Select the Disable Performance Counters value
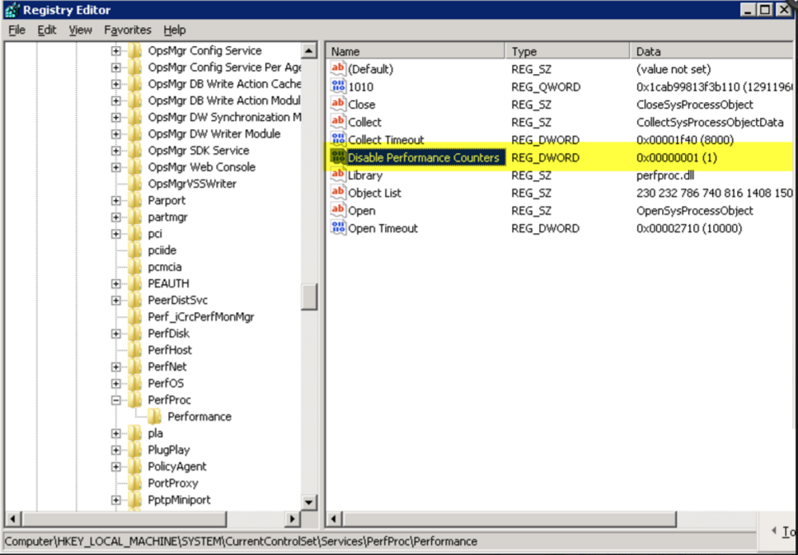 423,157
